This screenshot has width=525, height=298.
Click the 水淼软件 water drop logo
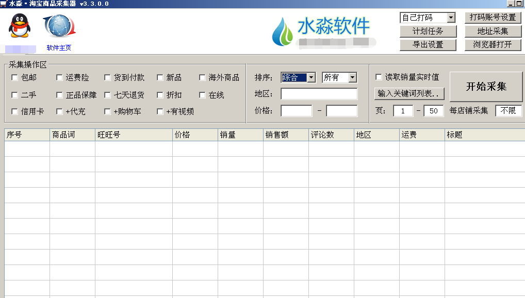[x=282, y=32]
